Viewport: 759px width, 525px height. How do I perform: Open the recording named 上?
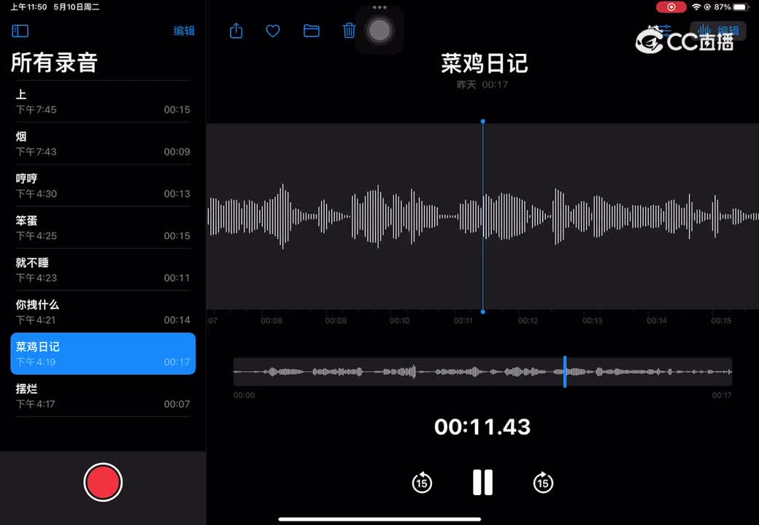(x=103, y=101)
